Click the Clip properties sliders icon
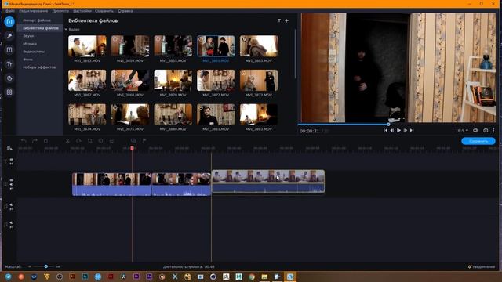 tap(111, 141)
